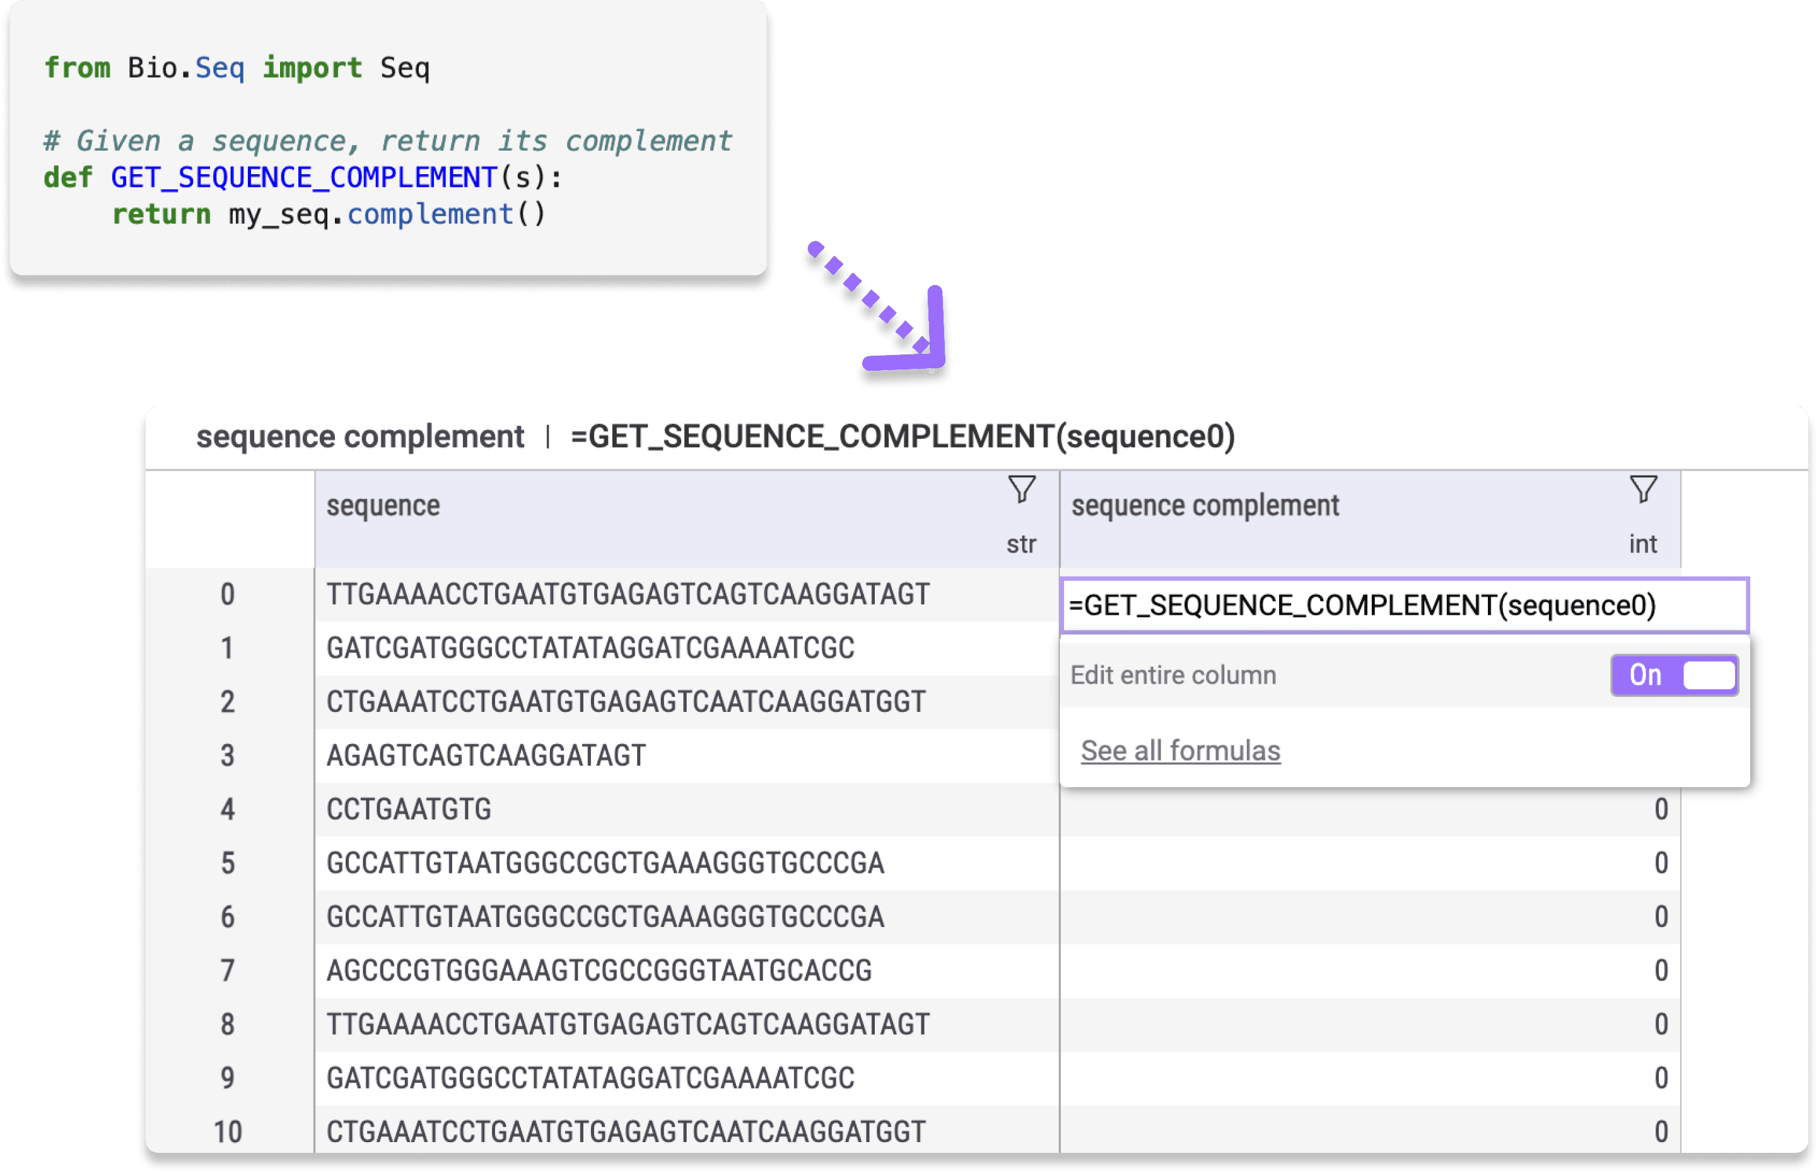
Task: Click the row 1 GATCGAT sequence cell
Action: [x=590, y=648]
